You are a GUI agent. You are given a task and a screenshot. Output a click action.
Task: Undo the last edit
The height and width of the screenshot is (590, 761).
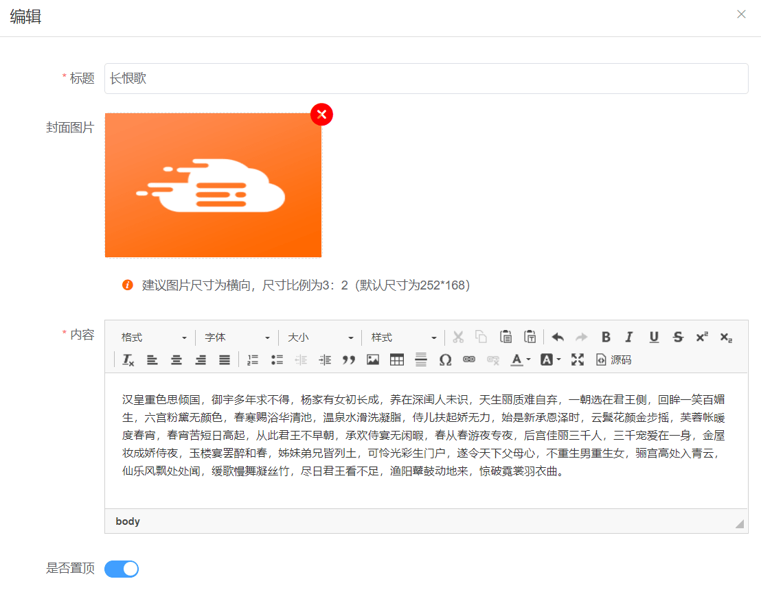[x=558, y=337]
